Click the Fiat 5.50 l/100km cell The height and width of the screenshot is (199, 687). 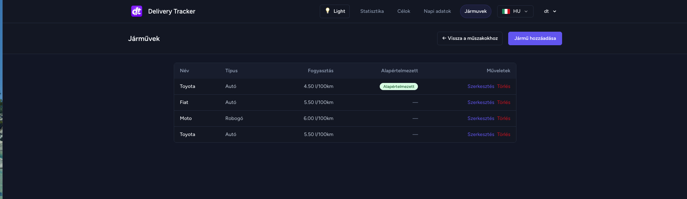pos(318,103)
